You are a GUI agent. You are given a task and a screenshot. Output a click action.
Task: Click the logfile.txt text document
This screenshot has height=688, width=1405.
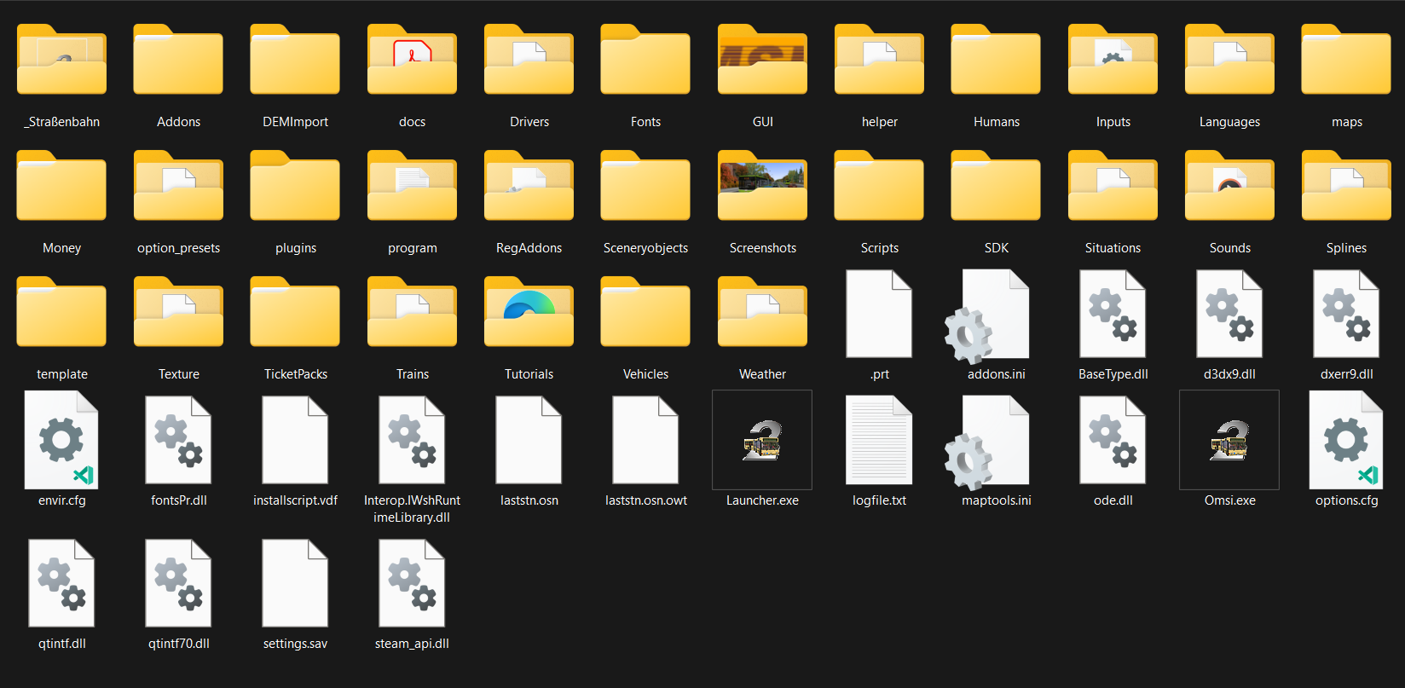(x=879, y=441)
